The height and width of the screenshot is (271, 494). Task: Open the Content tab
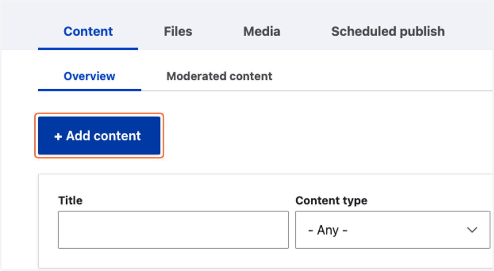pyautogui.click(x=88, y=32)
